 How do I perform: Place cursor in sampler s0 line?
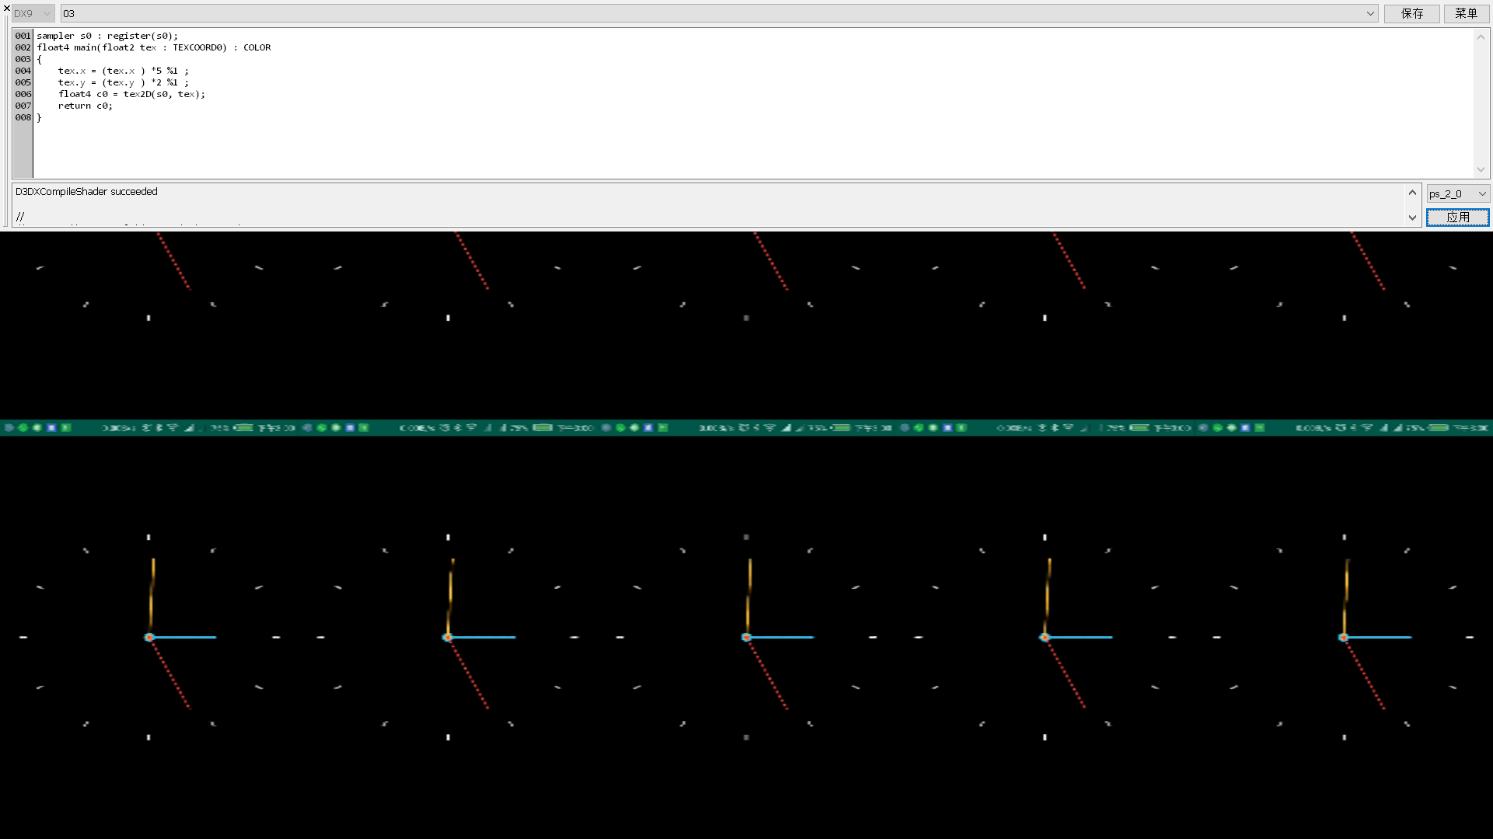tap(107, 36)
